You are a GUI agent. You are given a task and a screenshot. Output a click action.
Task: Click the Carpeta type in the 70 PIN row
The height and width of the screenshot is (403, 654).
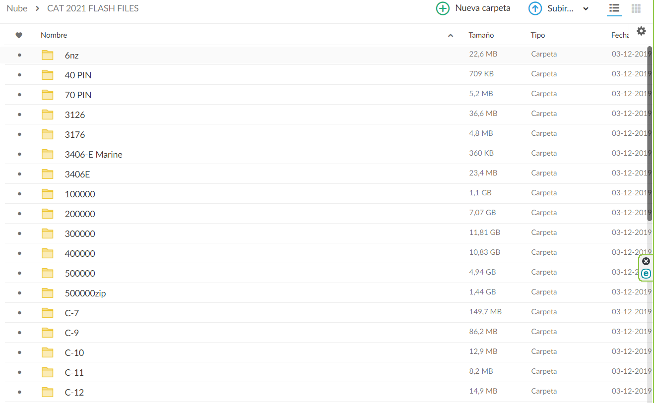pyautogui.click(x=544, y=94)
